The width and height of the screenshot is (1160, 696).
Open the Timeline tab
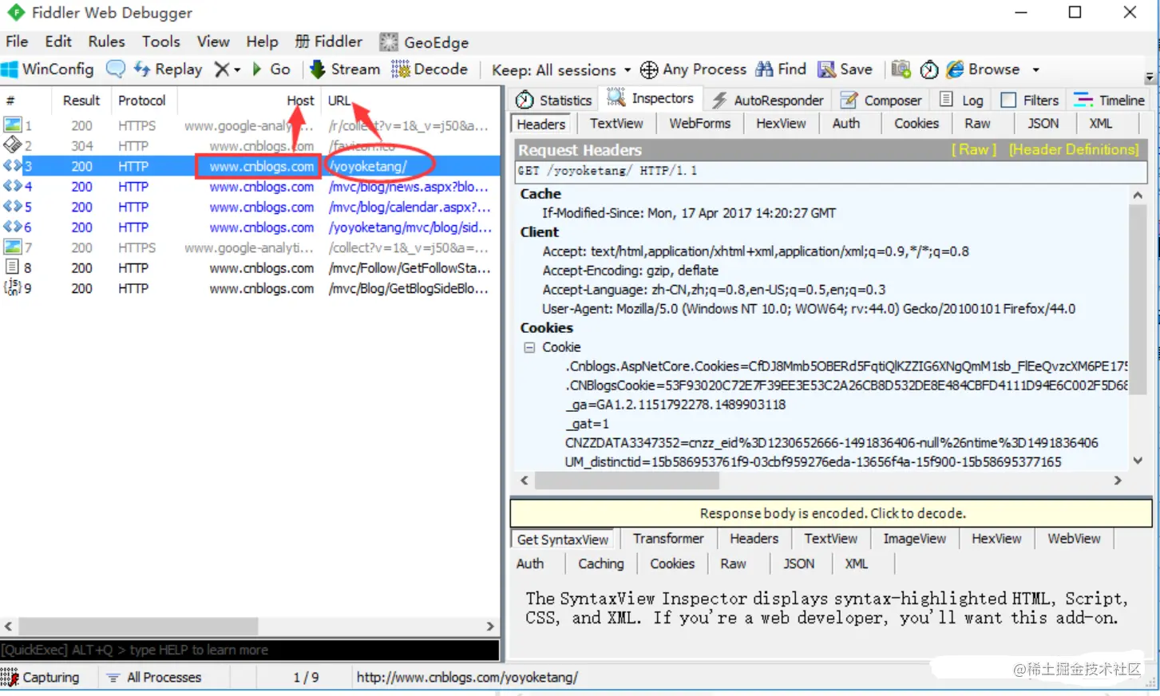coord(1109,100)
